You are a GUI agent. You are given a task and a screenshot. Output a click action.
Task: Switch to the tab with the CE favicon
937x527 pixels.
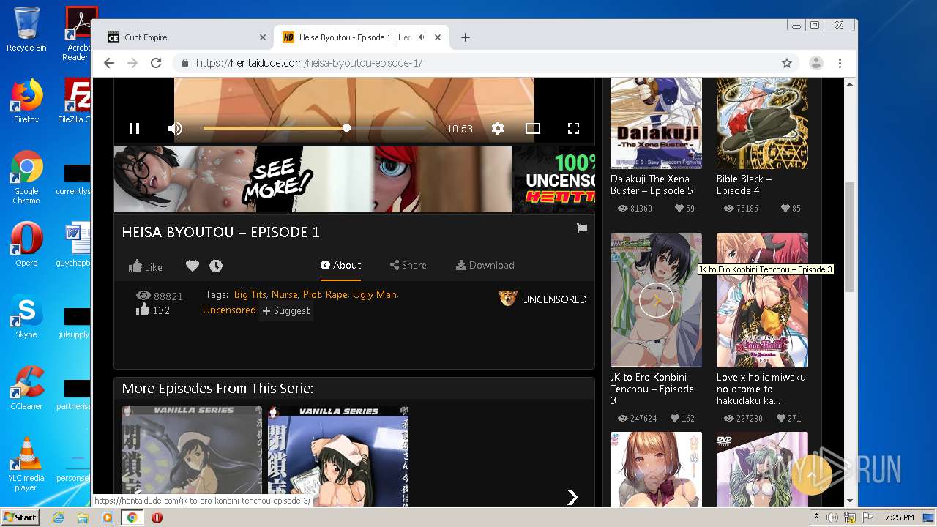(185, 37)
